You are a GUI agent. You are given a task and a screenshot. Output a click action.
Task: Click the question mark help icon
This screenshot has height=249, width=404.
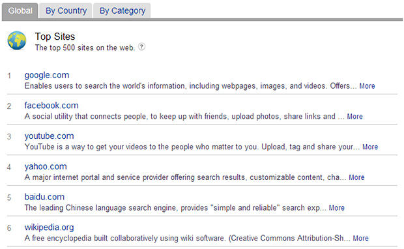[141, 47]
